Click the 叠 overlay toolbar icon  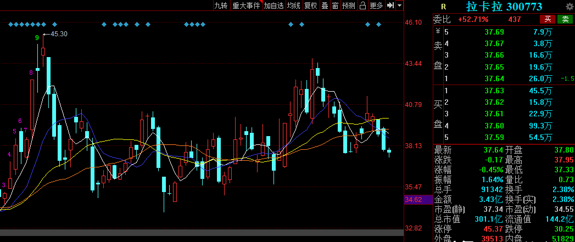(x=325, y=5)
